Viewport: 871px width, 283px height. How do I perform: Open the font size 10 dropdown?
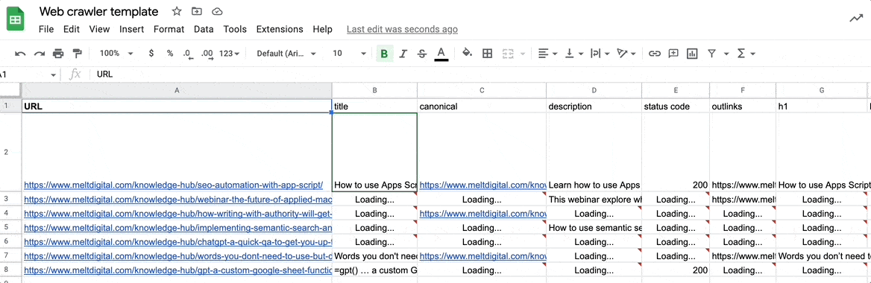(350, 54)
